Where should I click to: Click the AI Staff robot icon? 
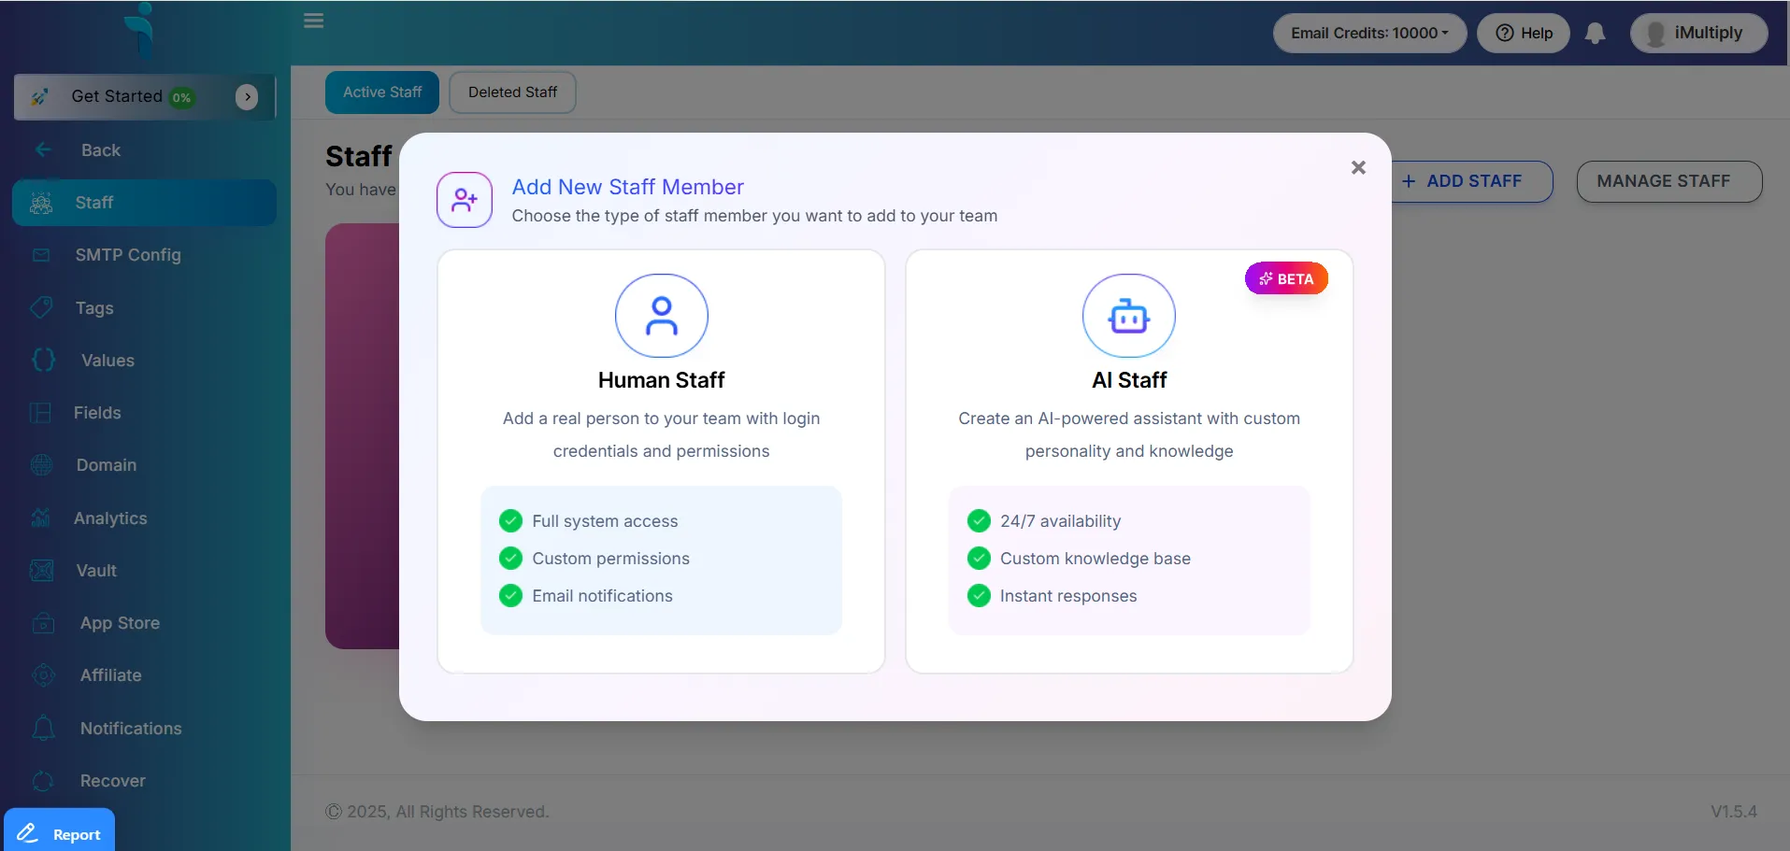coord(1128,316)
